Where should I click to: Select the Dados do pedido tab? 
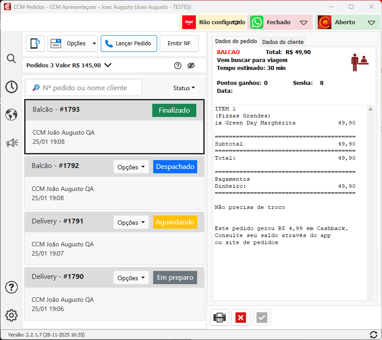pyautogui.click(x=236, y=41)
